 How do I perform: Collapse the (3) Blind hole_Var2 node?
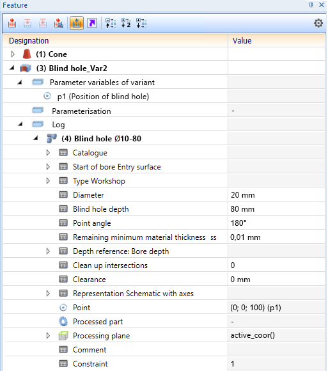12,68
